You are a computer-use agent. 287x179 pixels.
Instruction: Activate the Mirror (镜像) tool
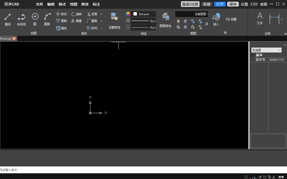[77, 21]
